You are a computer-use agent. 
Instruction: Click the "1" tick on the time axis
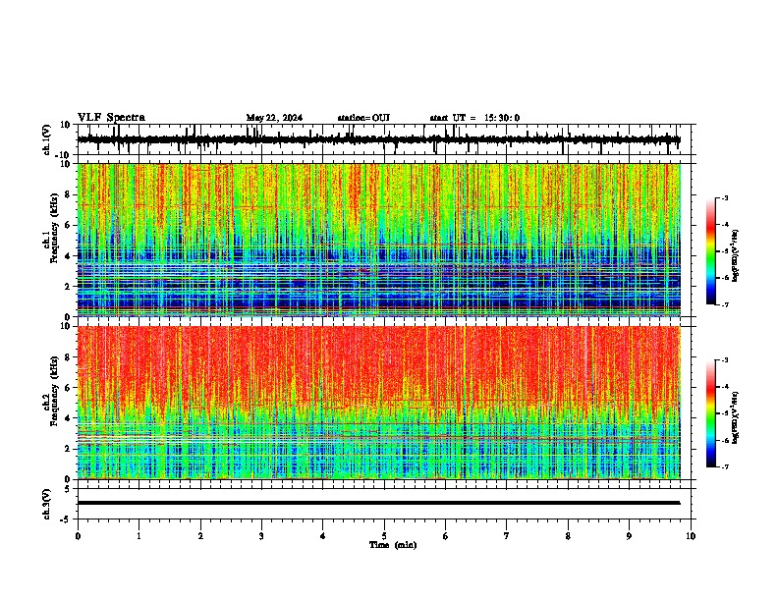[139, 536]
